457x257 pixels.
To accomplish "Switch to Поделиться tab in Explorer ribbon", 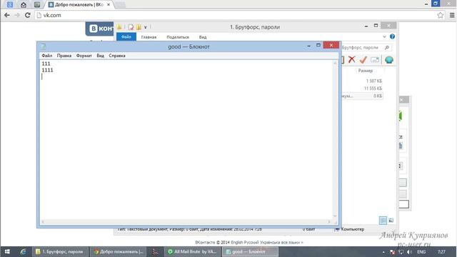I will point(178,37).
